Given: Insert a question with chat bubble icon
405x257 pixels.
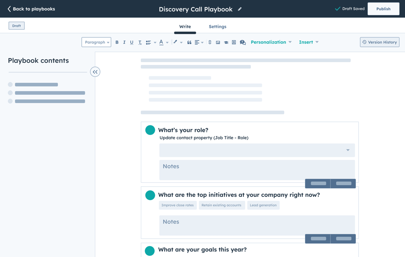Looking at the screenshot, I should (243, 42).
